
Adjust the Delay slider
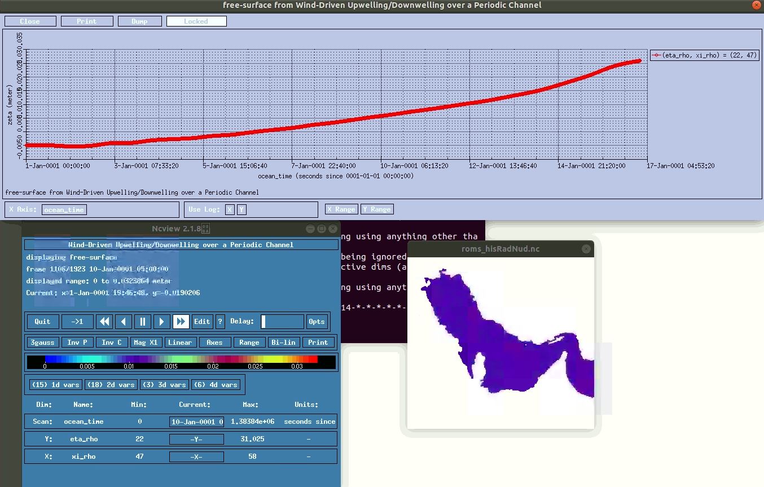282,322
